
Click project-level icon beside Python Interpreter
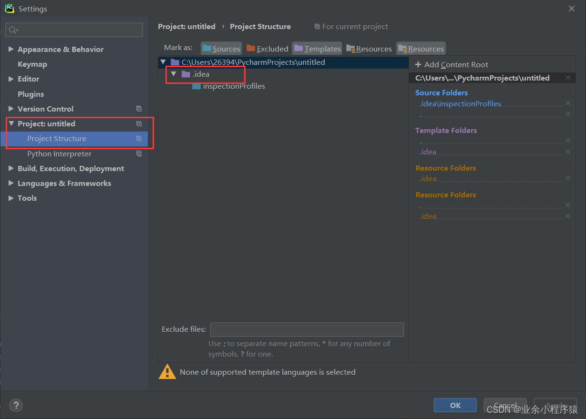click(139, 153)
